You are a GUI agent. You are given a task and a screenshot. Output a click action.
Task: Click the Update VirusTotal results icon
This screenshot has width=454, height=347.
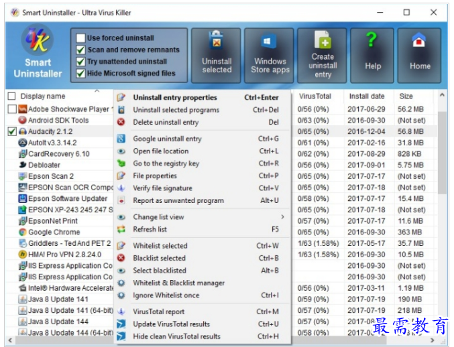click(x=121, y=324)
